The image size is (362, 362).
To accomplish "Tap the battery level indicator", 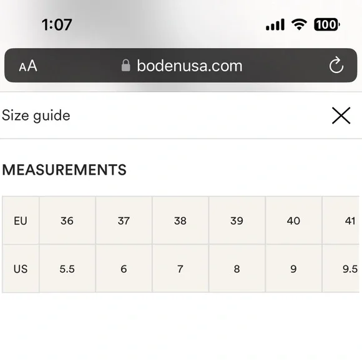I will 326,24.
